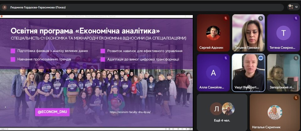
Task: Click presenter name Людмила Гордєєва-Герасимова bar
Action: 38,7
